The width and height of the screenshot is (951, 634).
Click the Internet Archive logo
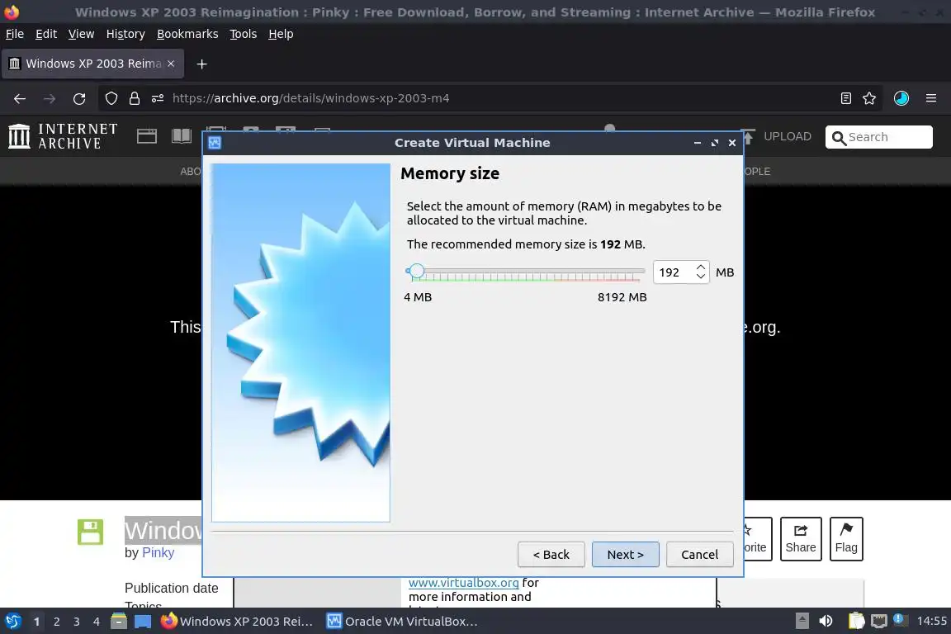(63, 136)
